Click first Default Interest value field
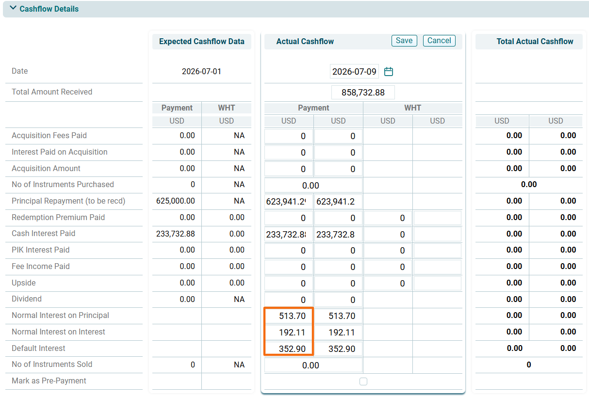The height and width of the screenshot is (397, 589). 289,349
